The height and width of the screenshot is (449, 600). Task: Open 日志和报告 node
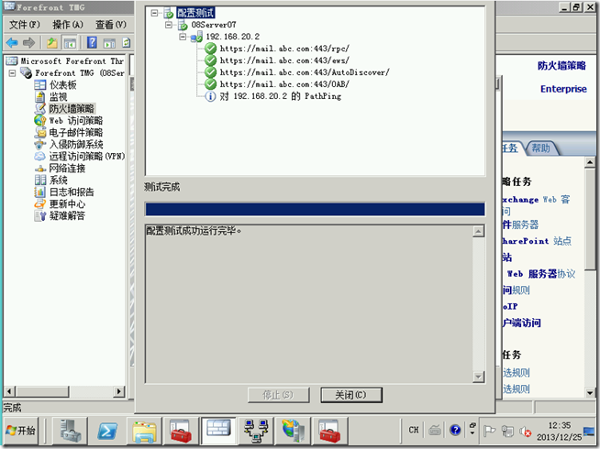click(x=72, y=192)
